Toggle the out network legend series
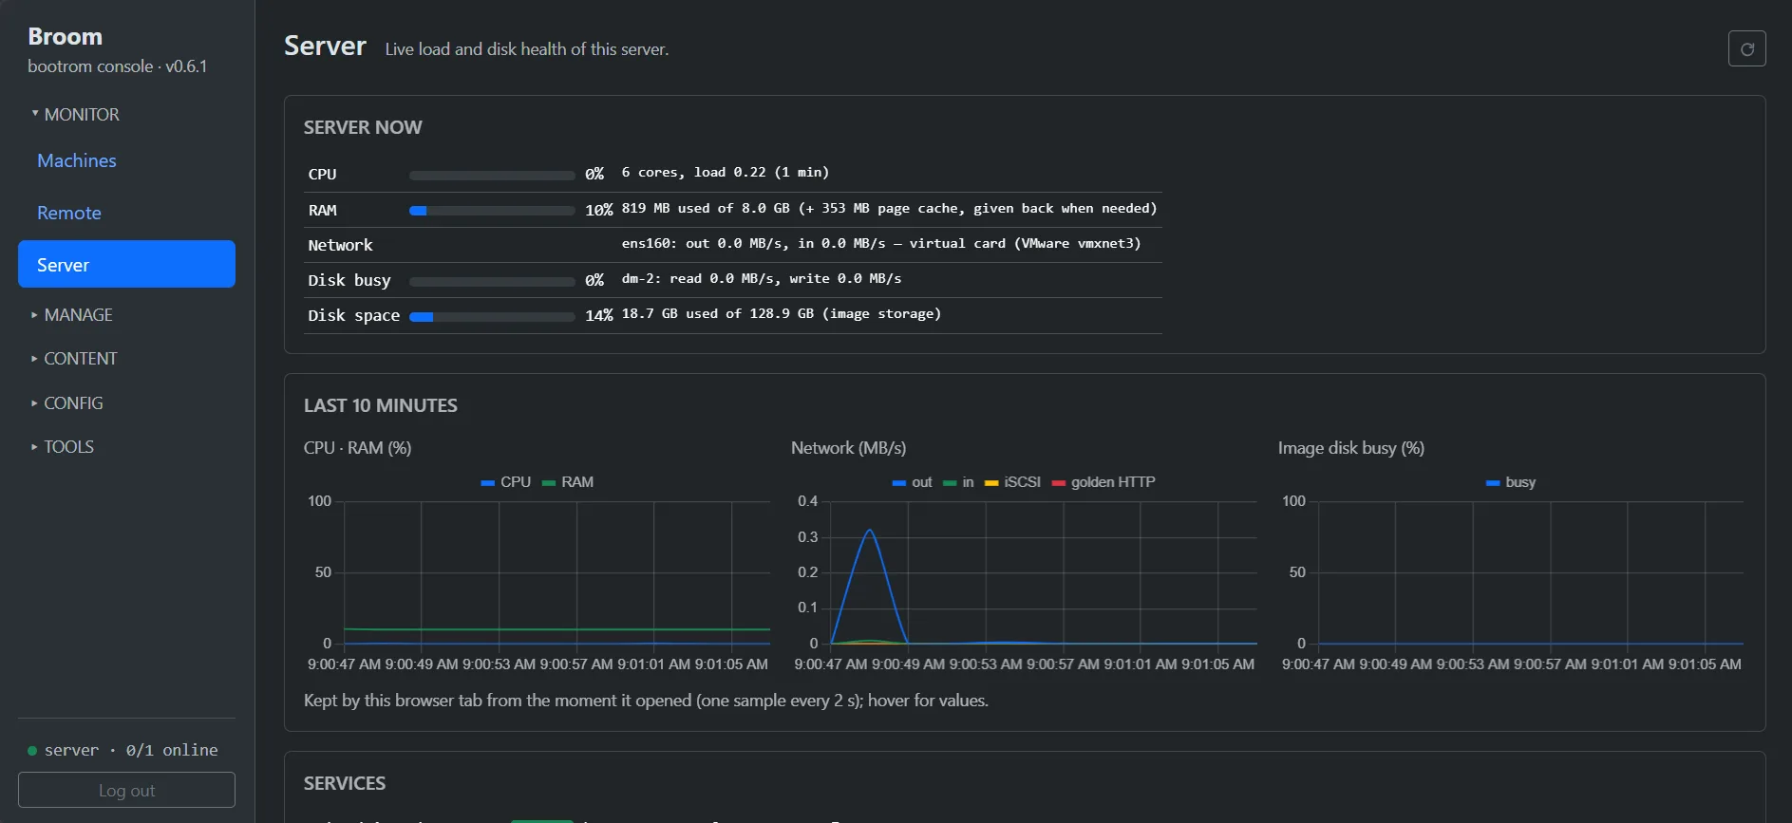This screenshot has height=823, width=1792. (912, 482)
